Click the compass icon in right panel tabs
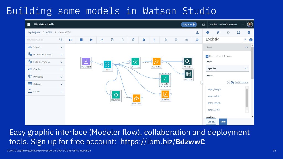 click(249, 33)
